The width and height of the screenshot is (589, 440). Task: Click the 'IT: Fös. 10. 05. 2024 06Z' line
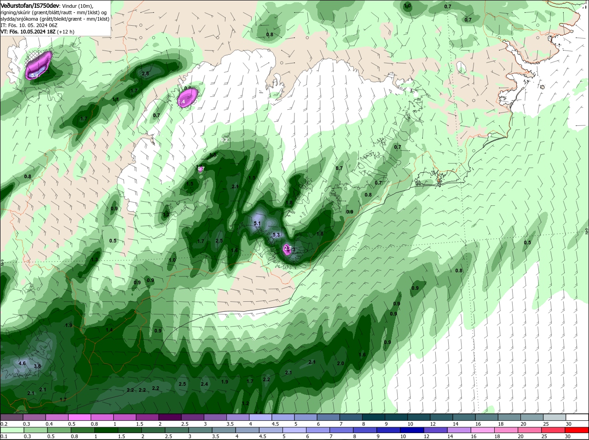tap(29, 25)
